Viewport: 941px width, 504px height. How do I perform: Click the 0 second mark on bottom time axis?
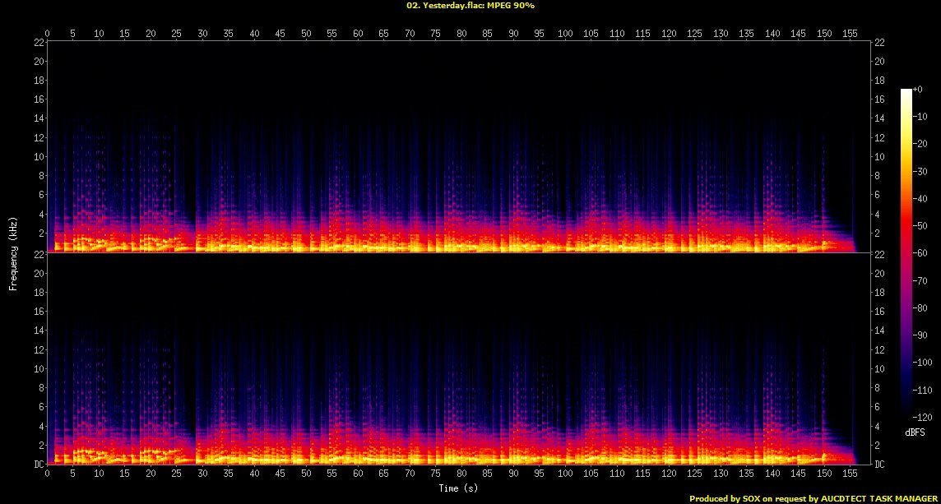pos(48,475)
